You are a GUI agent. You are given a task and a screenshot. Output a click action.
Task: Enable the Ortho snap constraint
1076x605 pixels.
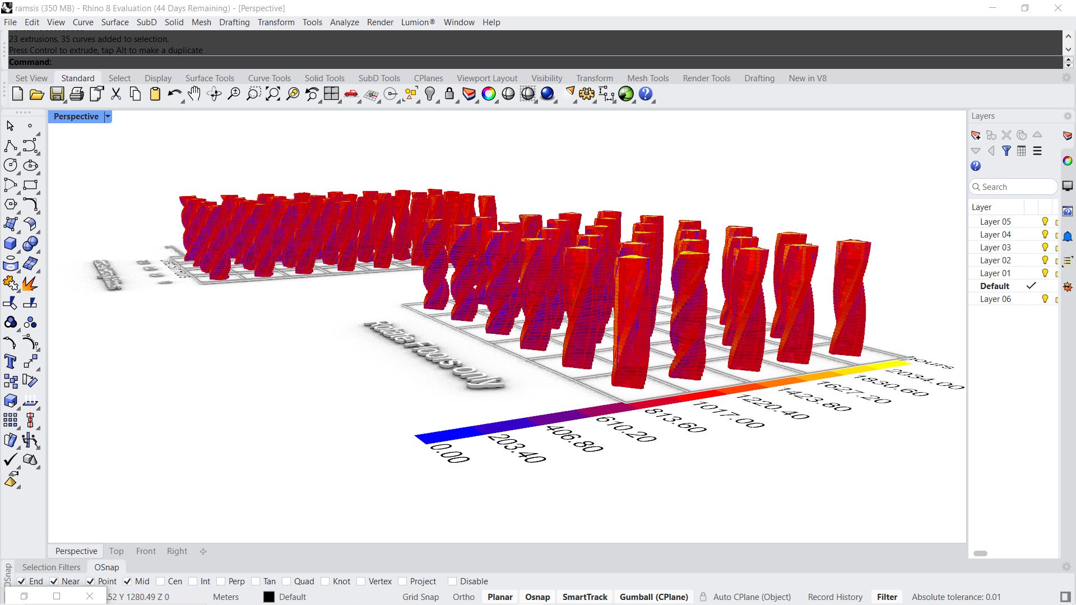coord(463,596)
